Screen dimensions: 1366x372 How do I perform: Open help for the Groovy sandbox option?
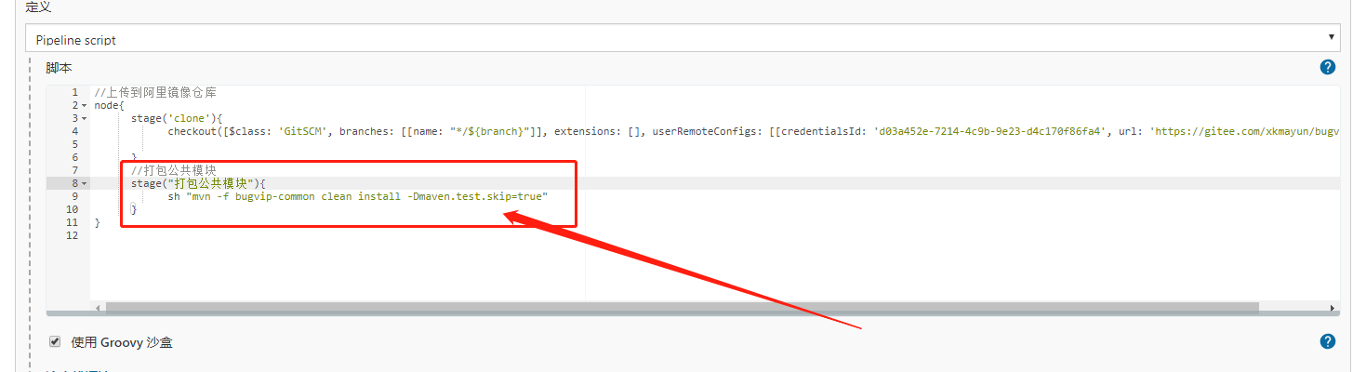[x=1328, y=341]
